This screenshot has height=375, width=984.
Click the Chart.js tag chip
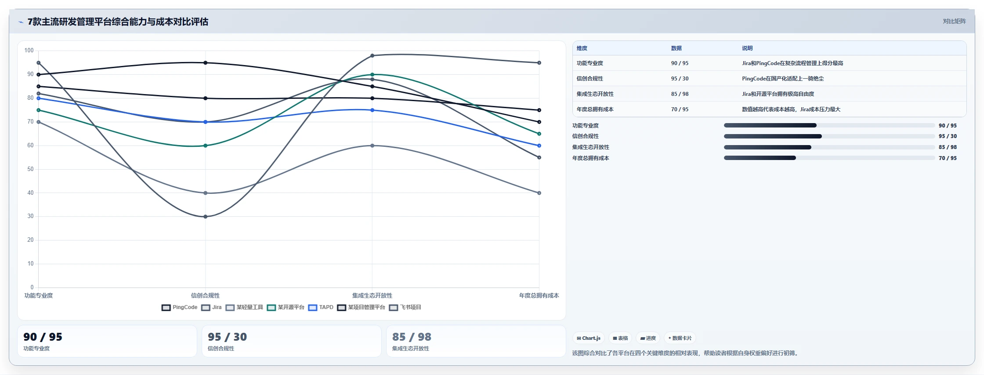pyautogui.click(x=589, y=338)
